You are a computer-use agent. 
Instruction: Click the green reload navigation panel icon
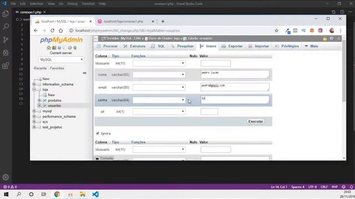tap(75, 48)
